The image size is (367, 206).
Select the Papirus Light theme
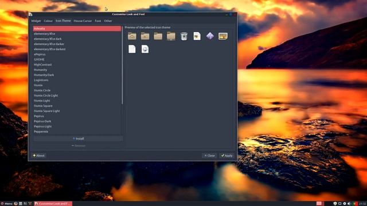click(77, 126)
